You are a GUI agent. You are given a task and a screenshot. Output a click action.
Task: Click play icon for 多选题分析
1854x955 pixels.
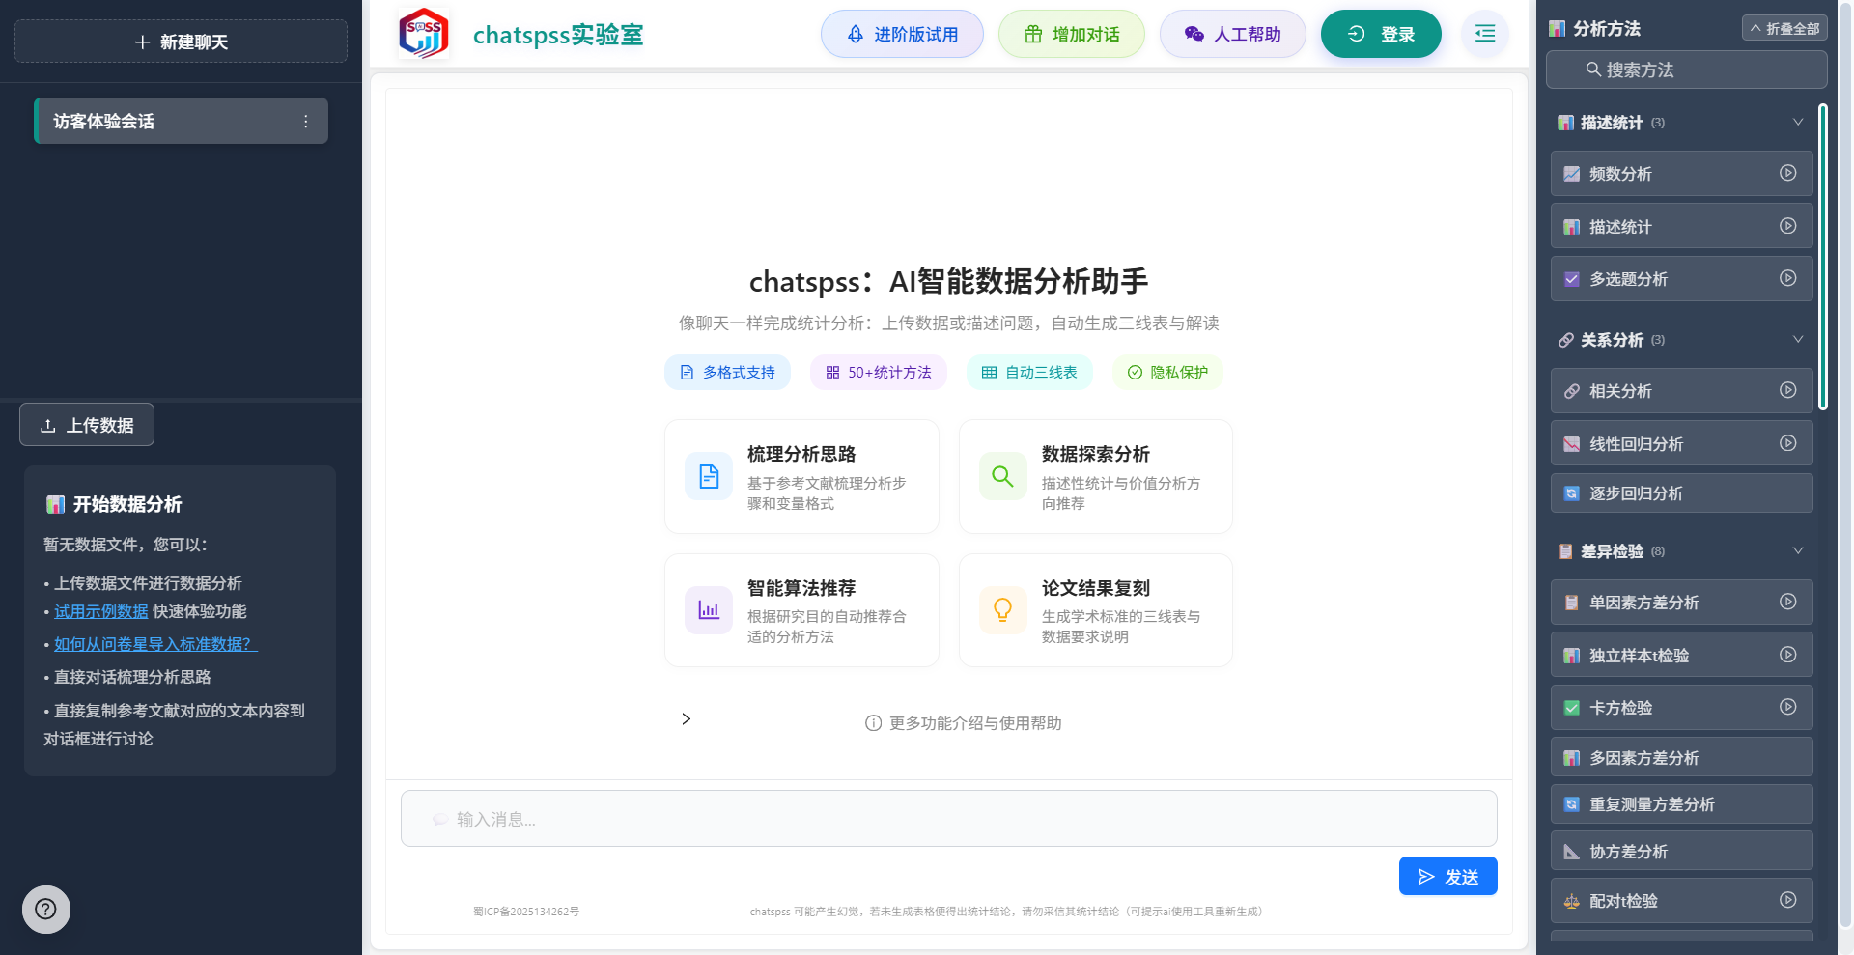pos(1788,278)
